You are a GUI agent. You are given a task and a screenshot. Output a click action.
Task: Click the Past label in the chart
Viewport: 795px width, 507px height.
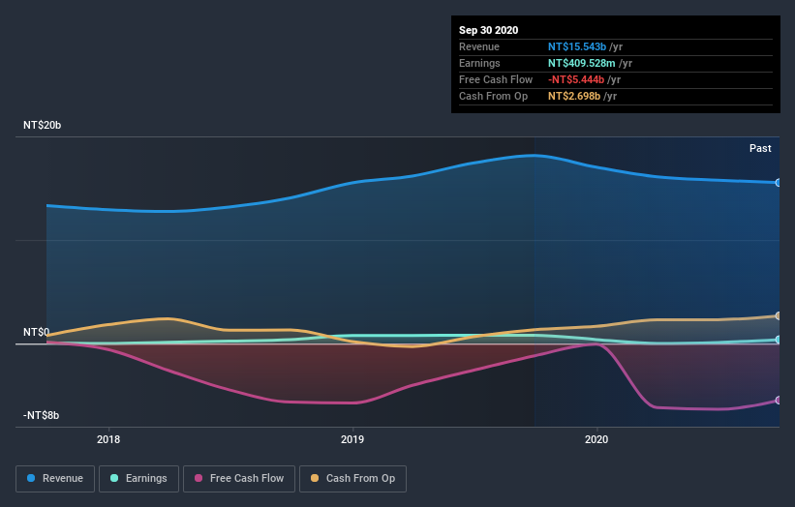tap(760, 148)
